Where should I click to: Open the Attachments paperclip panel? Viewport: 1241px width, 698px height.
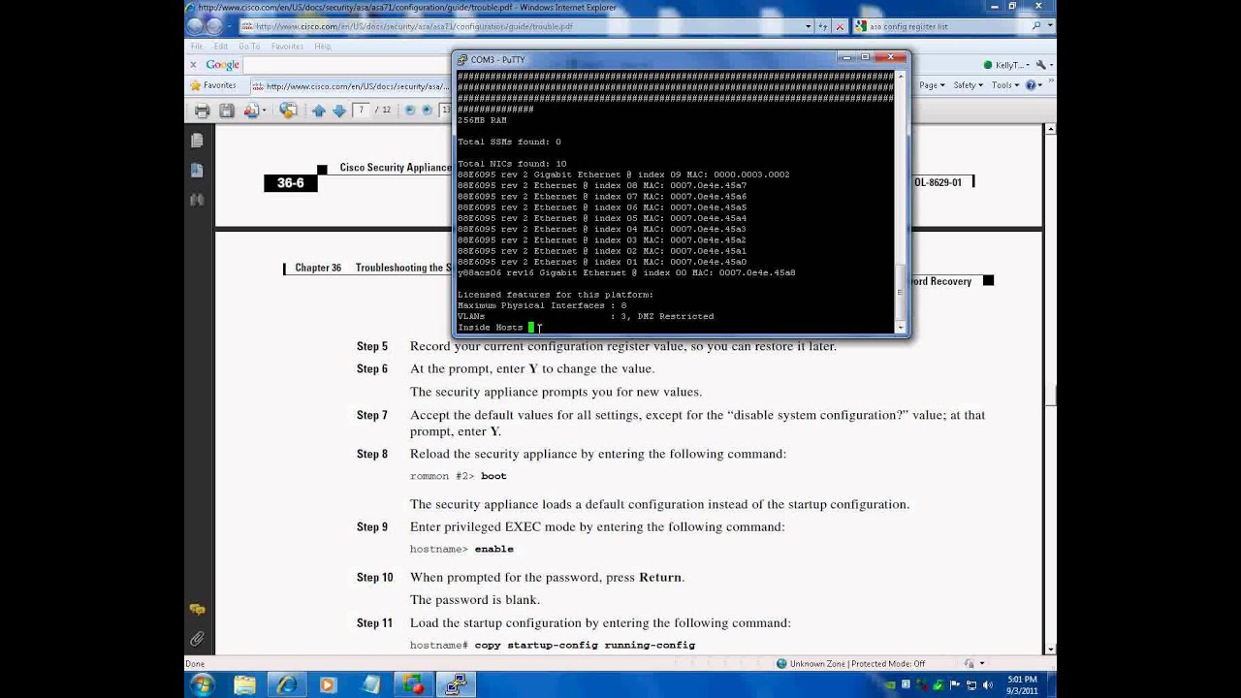click(x=197, y=639)
